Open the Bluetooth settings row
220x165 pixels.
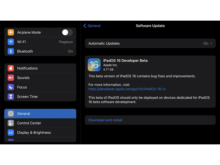(40, 51)
